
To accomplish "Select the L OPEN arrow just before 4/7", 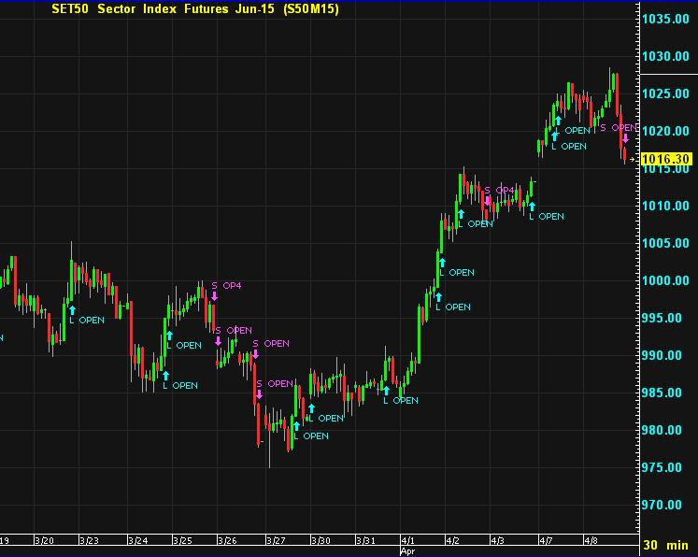I will tap(532, 207).
